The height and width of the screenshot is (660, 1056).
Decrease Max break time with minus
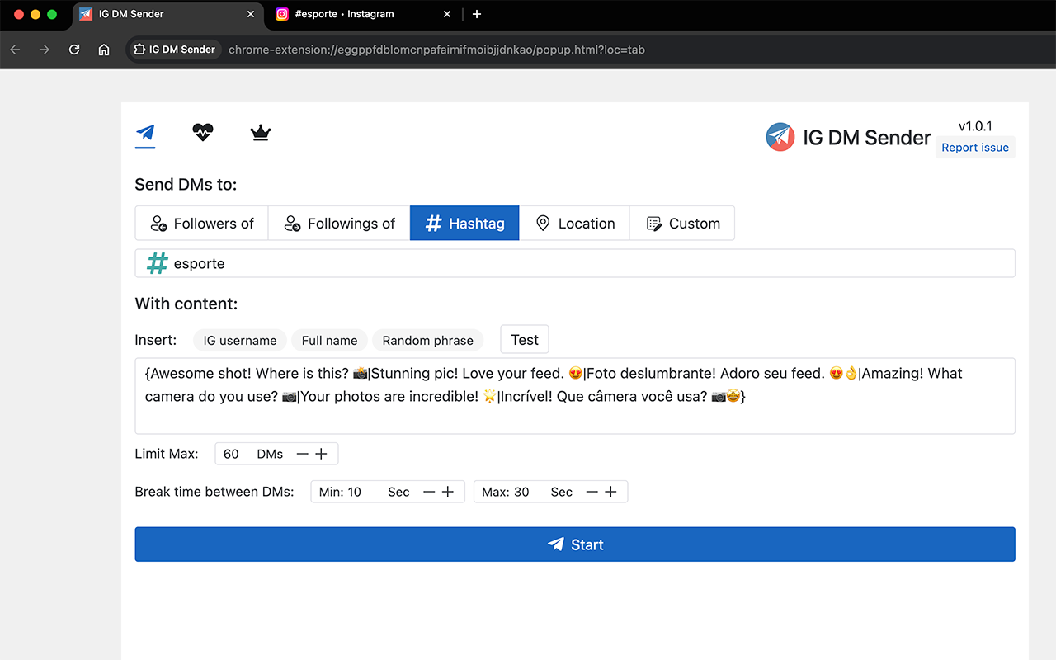(x=592, y=492)
